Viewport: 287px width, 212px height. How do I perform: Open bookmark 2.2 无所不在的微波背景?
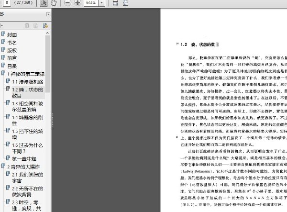28,191
